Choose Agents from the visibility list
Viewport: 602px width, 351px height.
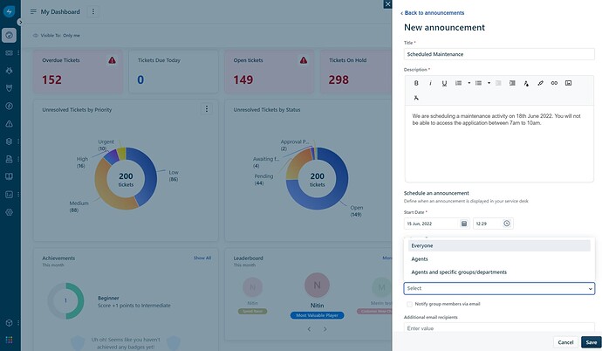[x=499, y=259]
